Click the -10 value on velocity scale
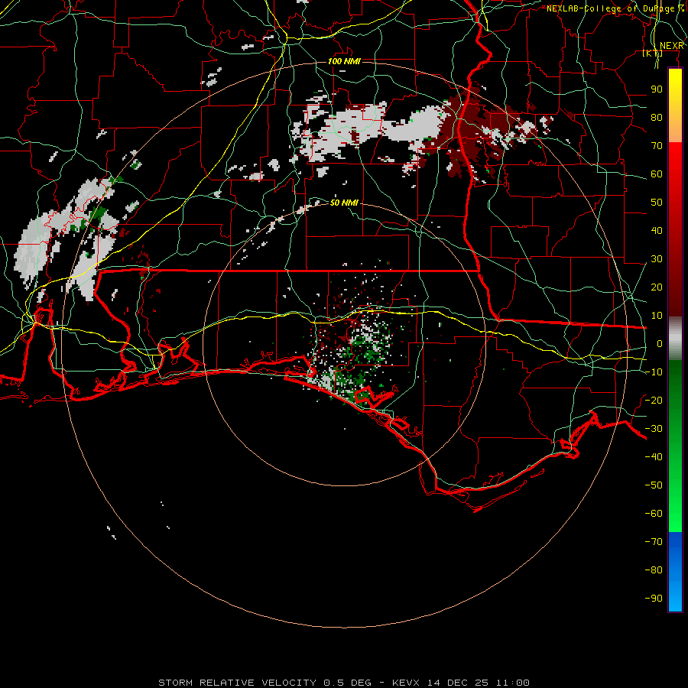Screen dimensions: 688x688 click(x=654, y=372)
